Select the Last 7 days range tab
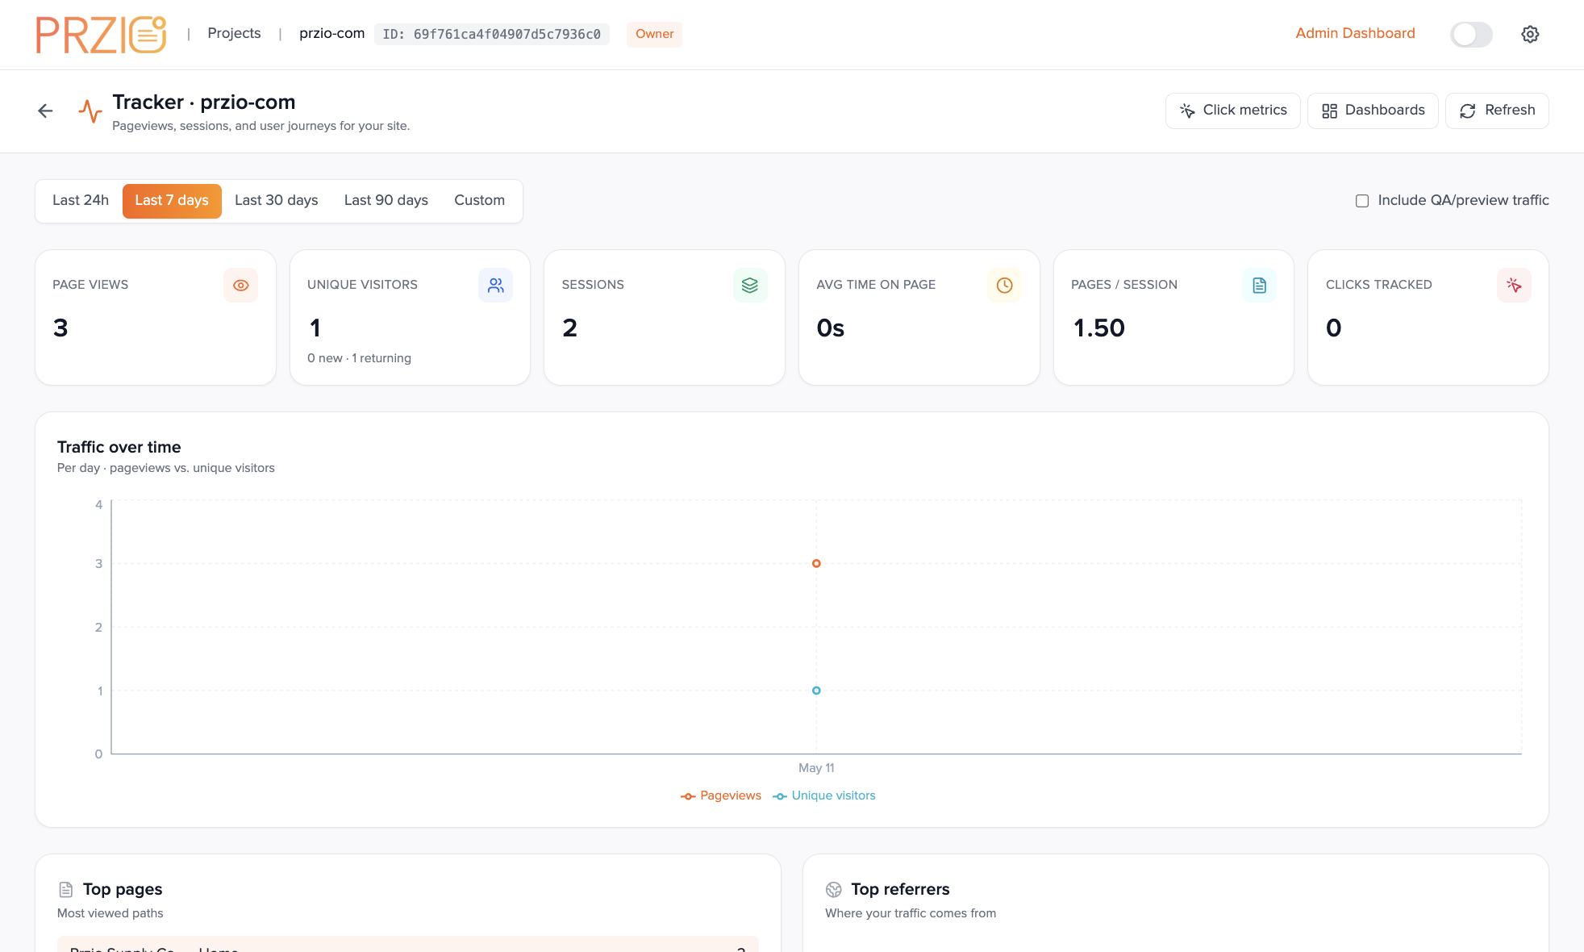This screenshot has height=952, width=1584. [x=172, y=201]
